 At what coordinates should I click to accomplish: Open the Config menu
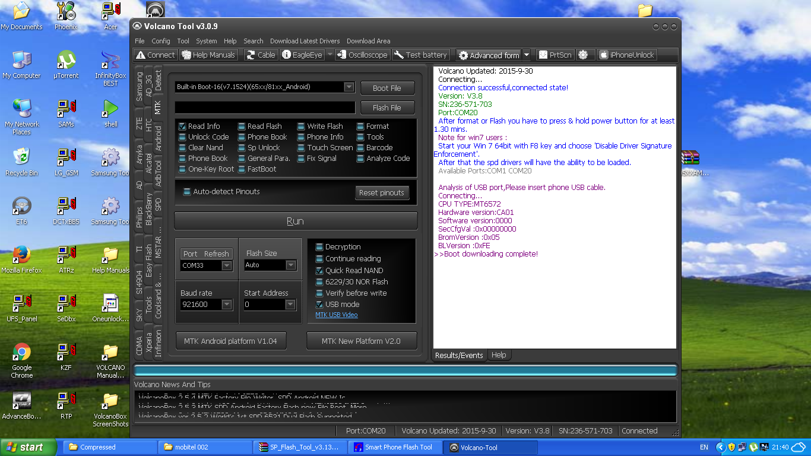[161, 41]
